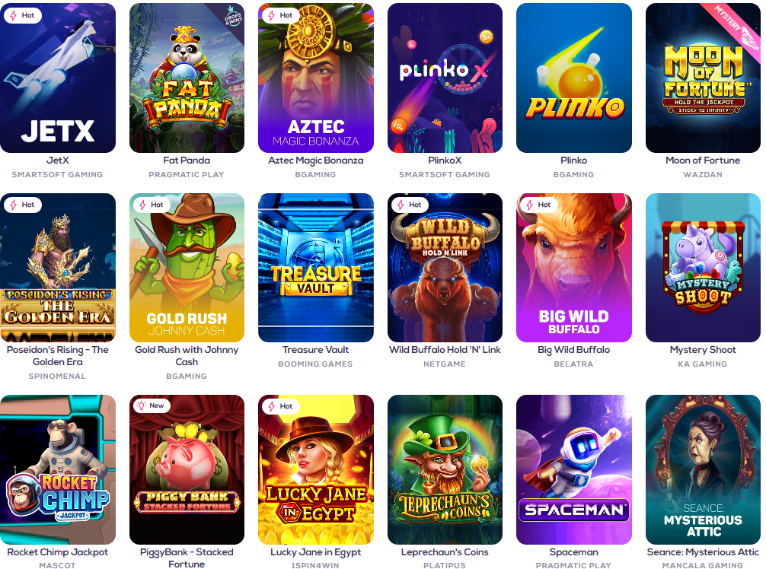The height and width of the screenshot is (569, 766).
Task: Launch the Rocket Chimp Jackpot thumbnail
Action: [x=58, y=469]
